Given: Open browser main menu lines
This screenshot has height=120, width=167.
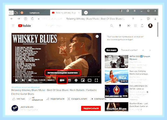Looking at the screenshot, I should [135, 11].
